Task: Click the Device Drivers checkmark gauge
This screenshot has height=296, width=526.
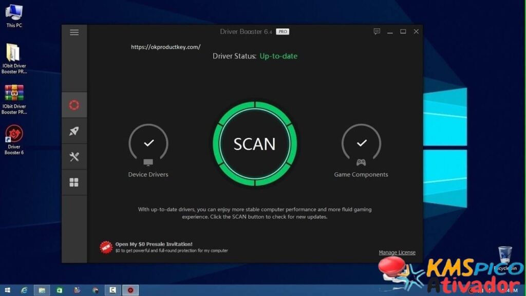Action: (148, 143)
